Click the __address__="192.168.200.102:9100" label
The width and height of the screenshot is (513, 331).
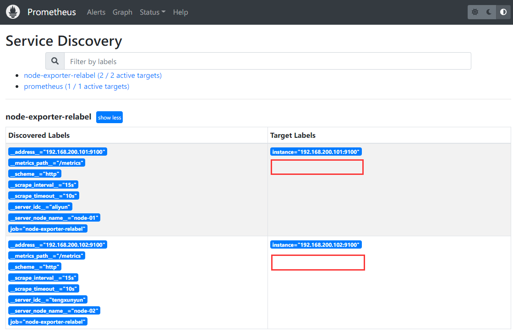58,244
